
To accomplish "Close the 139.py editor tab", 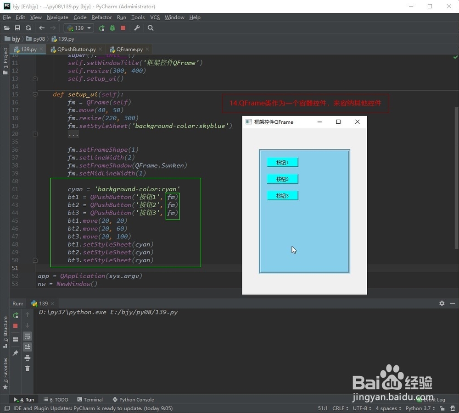I will coord(41,49).
